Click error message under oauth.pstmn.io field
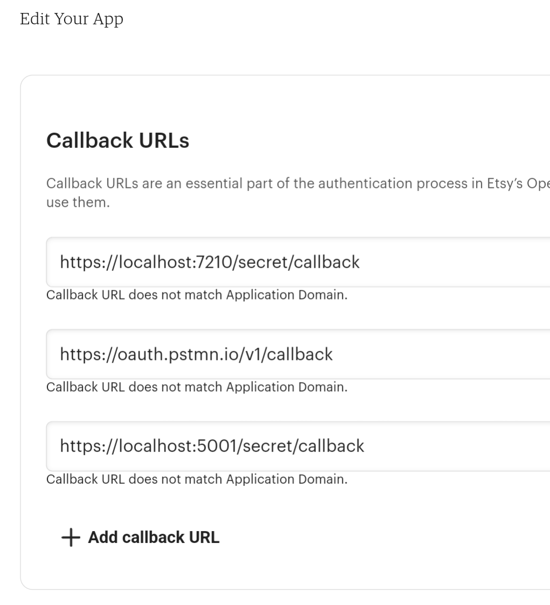The width and height of the screenshot is (550, 605). [197, 387]
